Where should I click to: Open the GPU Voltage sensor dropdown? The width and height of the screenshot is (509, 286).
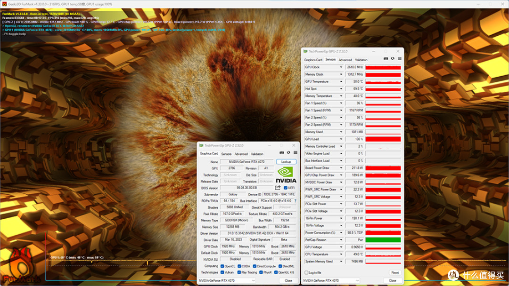341,247
